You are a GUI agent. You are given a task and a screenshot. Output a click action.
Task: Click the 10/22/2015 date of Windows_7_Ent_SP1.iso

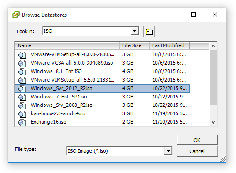pyautogui.click(x=170, y=97)
